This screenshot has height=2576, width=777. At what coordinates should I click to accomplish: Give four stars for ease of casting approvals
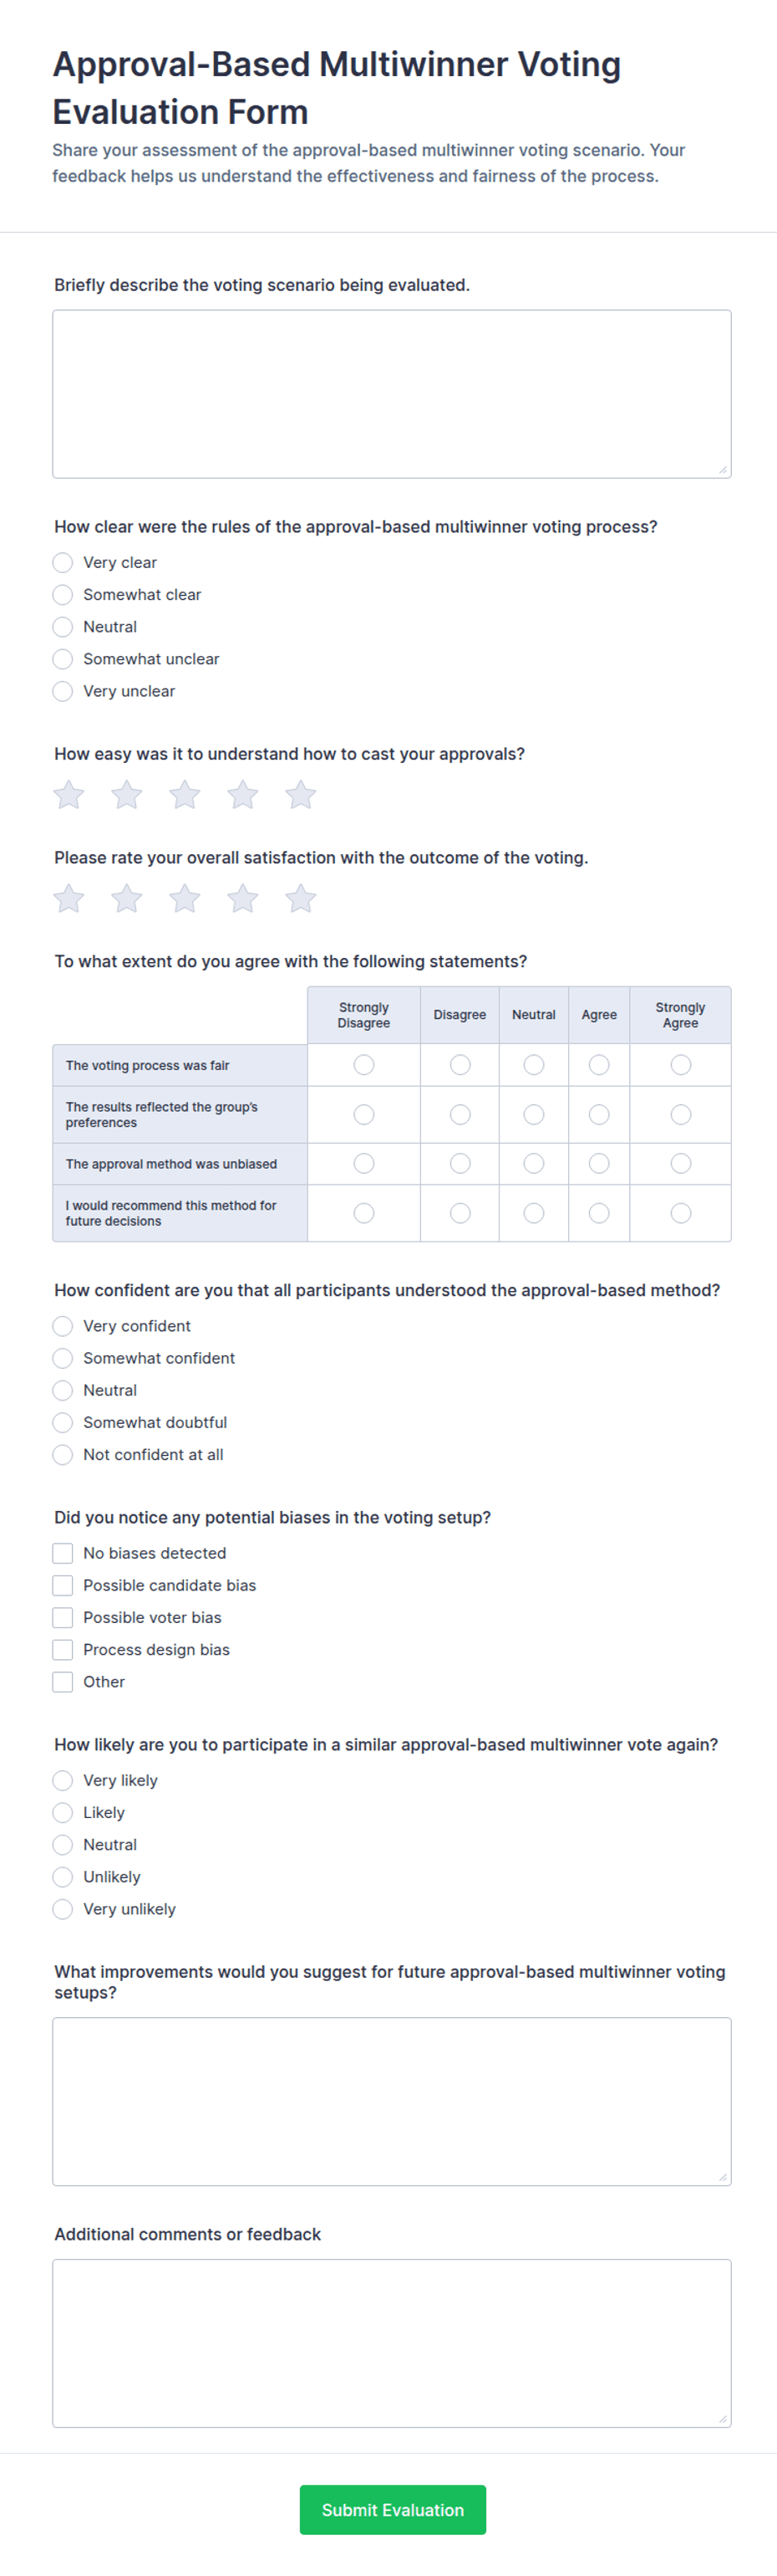pos(242,795)
